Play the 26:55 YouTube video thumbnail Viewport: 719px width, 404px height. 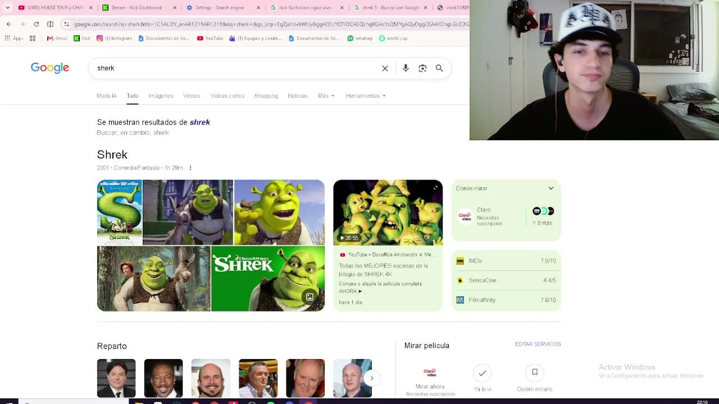[388, 213]
